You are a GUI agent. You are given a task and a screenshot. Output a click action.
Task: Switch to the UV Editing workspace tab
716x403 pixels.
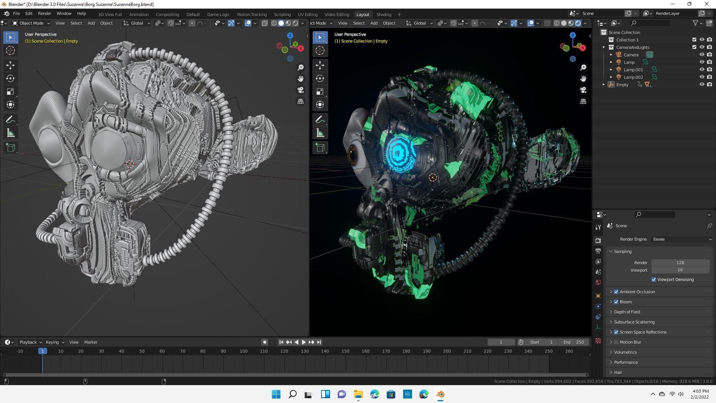[x=308, y=15]
